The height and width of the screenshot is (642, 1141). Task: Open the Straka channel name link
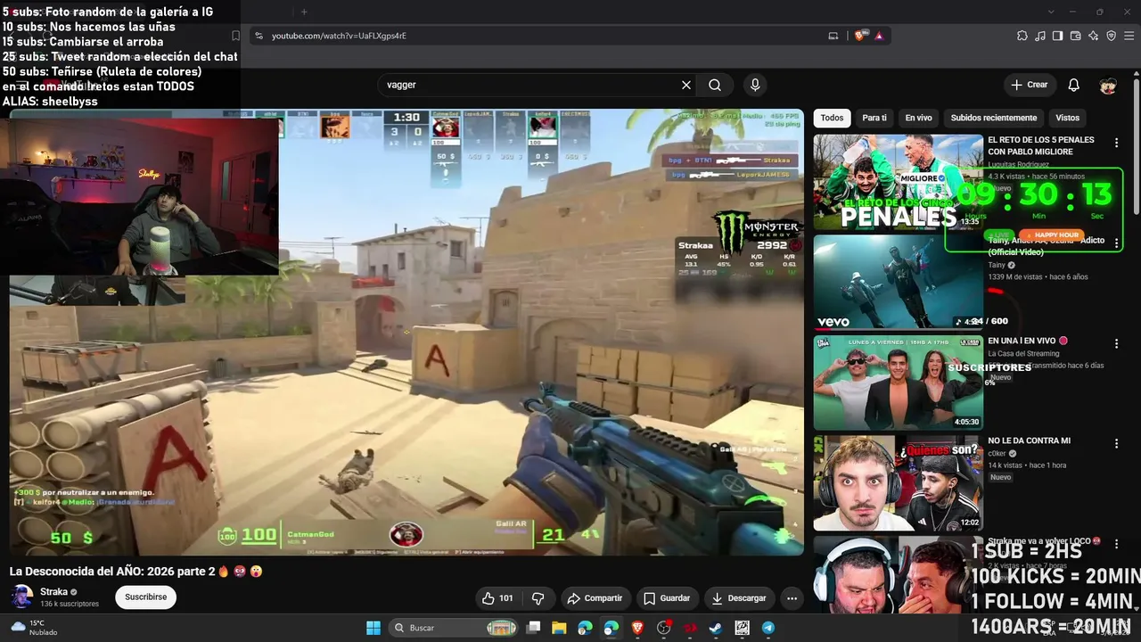(53, 592)
